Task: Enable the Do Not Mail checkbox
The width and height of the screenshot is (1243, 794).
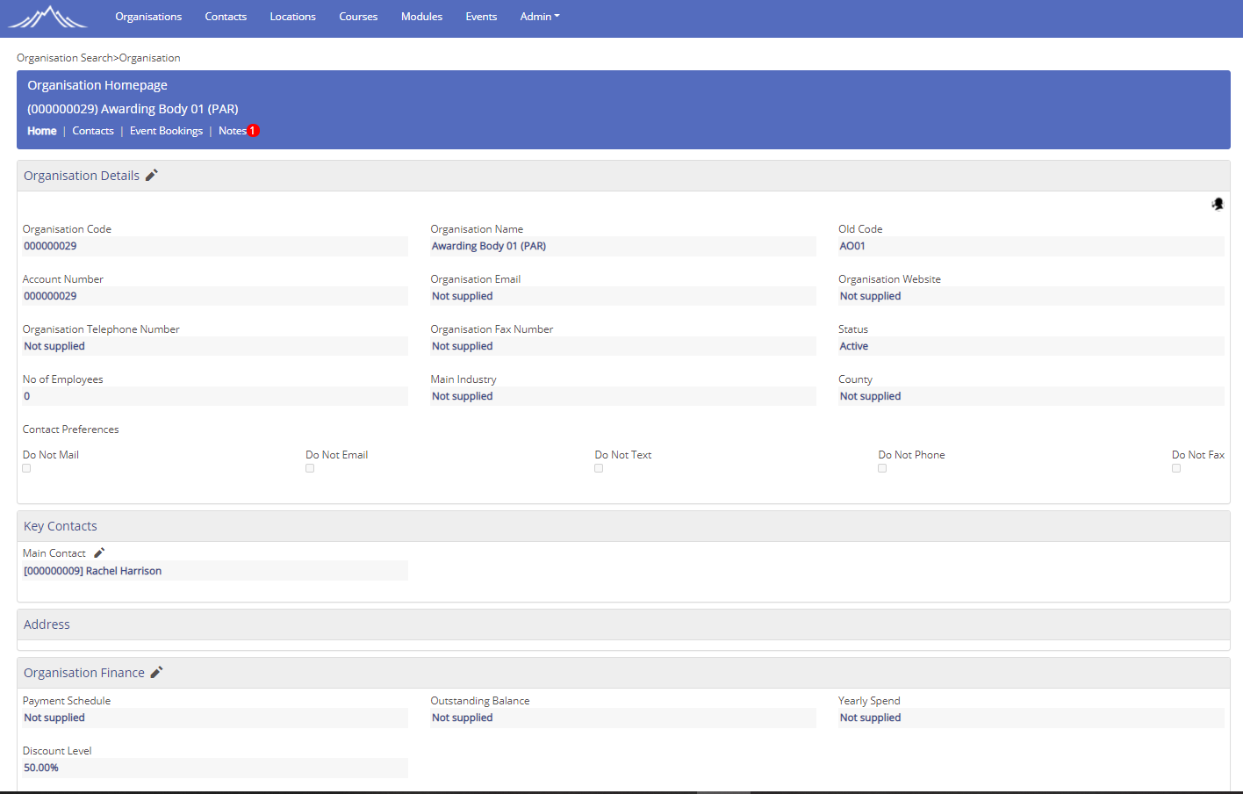Action: 26,468
